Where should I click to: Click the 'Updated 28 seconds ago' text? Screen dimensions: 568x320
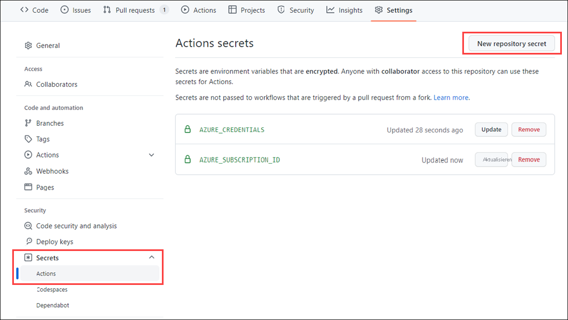point(424,130)
